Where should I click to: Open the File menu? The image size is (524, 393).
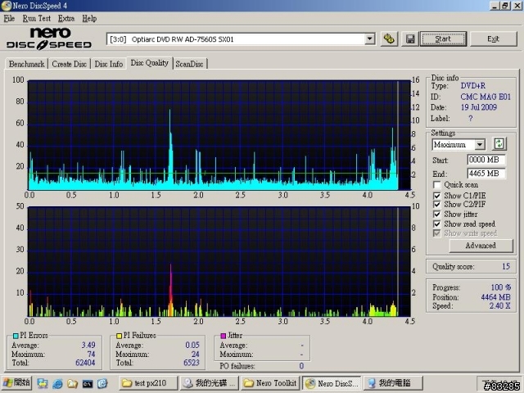pyautogui.click(x=9, y=18)
